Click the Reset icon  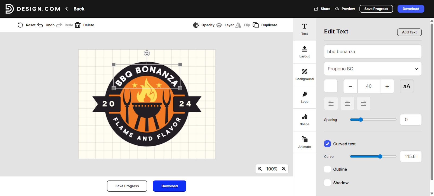click(x=20, y=25)
